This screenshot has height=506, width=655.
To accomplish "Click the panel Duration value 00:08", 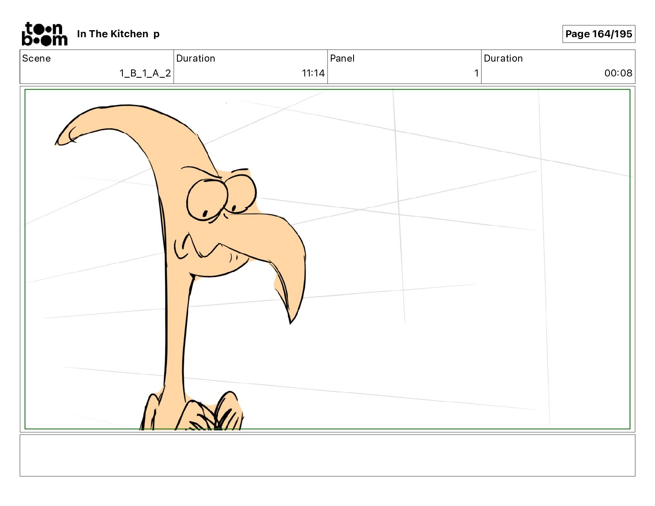I will coord(618,73).
